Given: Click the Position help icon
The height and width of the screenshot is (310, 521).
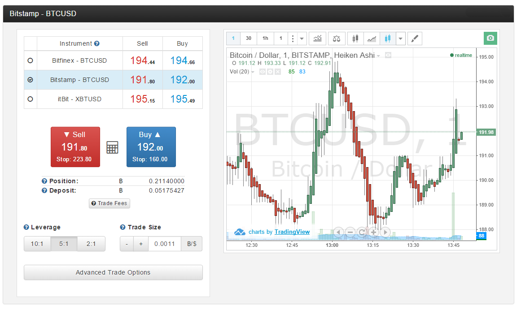Looking at the screenshot, I should (44, 181).
